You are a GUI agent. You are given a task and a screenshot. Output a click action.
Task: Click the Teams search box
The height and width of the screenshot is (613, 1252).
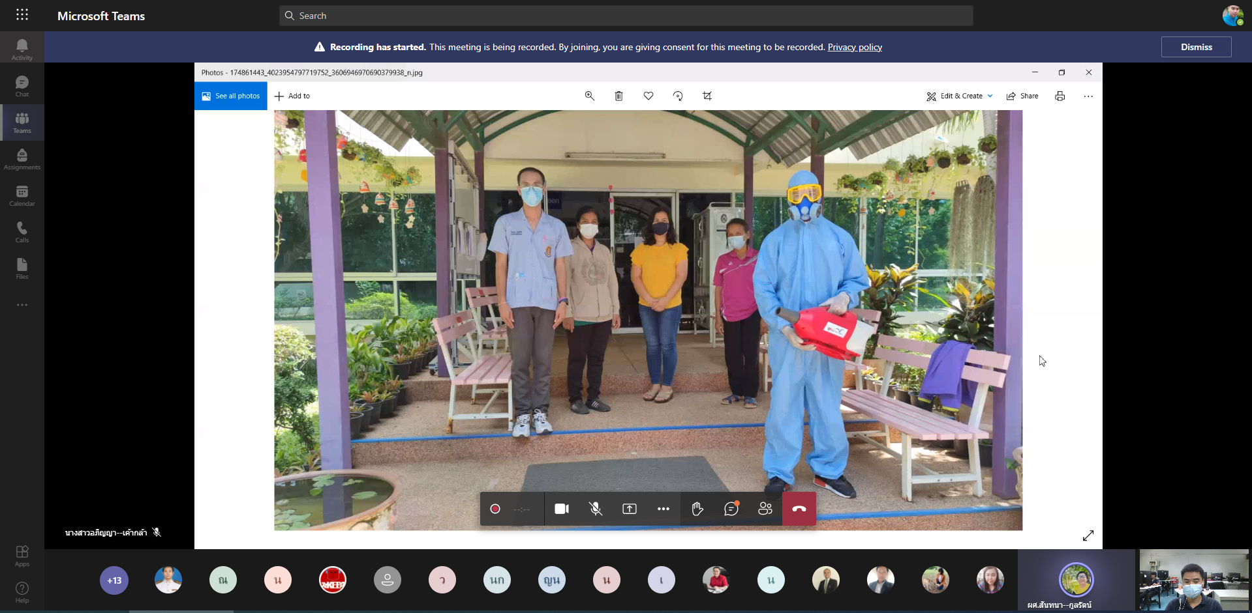click(x=626, y=16)
